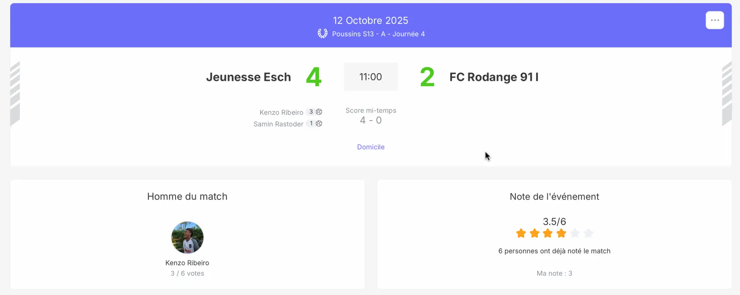
Task: Click the laurel wreath competition icon
Action: (322, 34)
